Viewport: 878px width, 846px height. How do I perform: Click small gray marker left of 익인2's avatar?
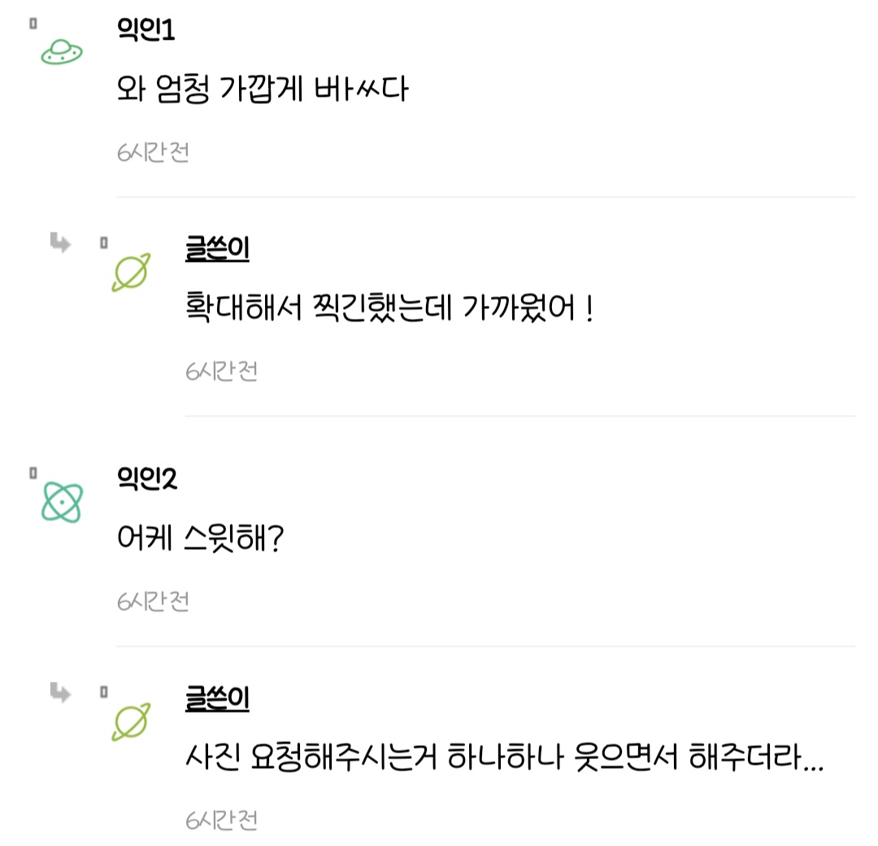(33, 472)
